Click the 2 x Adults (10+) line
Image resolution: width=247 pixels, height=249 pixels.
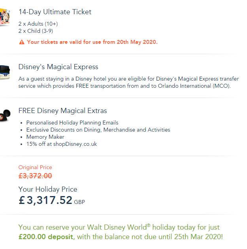pos(38,24)
